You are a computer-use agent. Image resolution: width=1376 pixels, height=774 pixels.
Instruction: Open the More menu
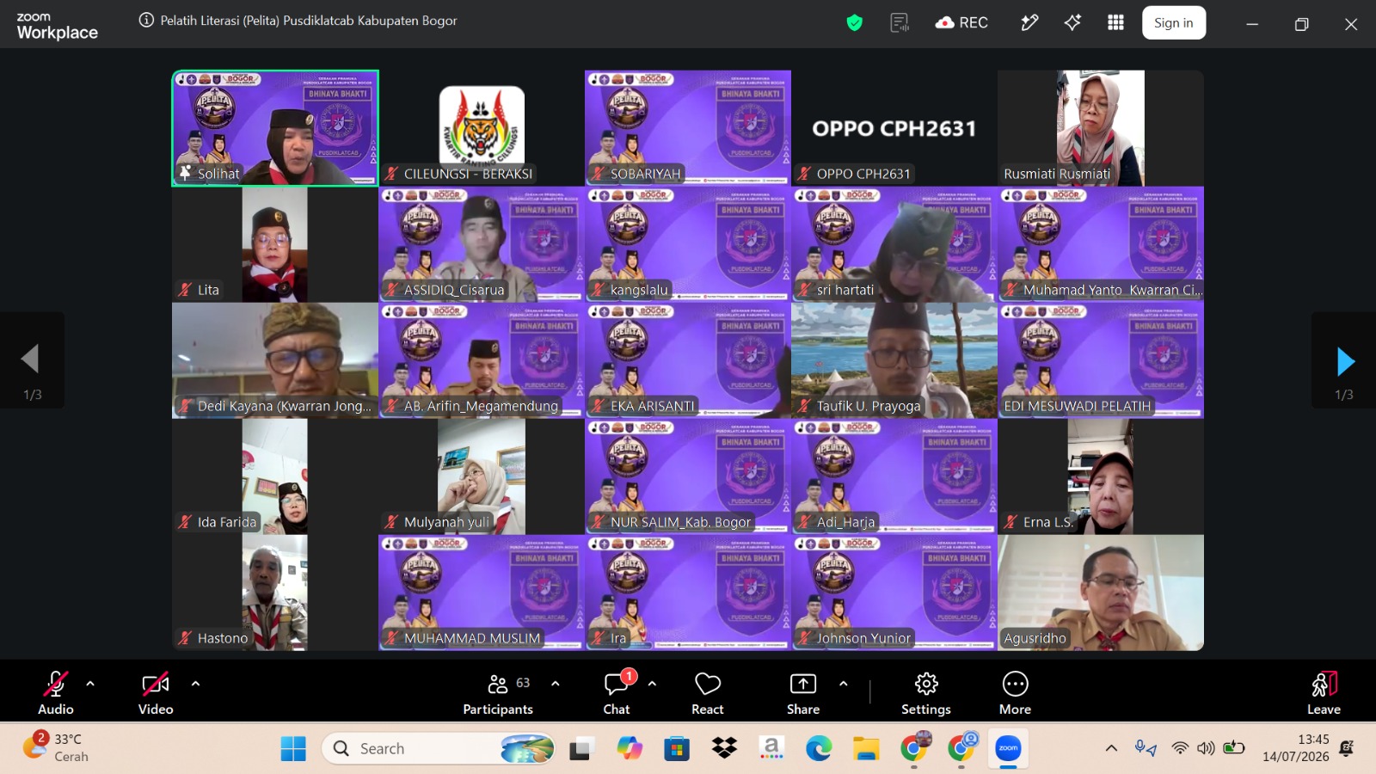point(1015,693)
